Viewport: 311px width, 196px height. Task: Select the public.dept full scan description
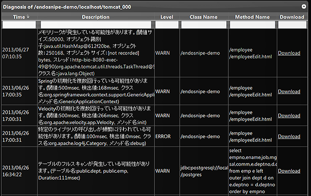[x=96, y=171]
